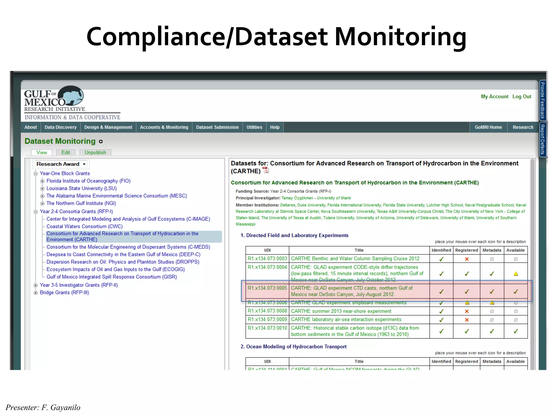
Task: Expand Year 3-5 Investigator Grants node
Action: [x=36, y=285]
